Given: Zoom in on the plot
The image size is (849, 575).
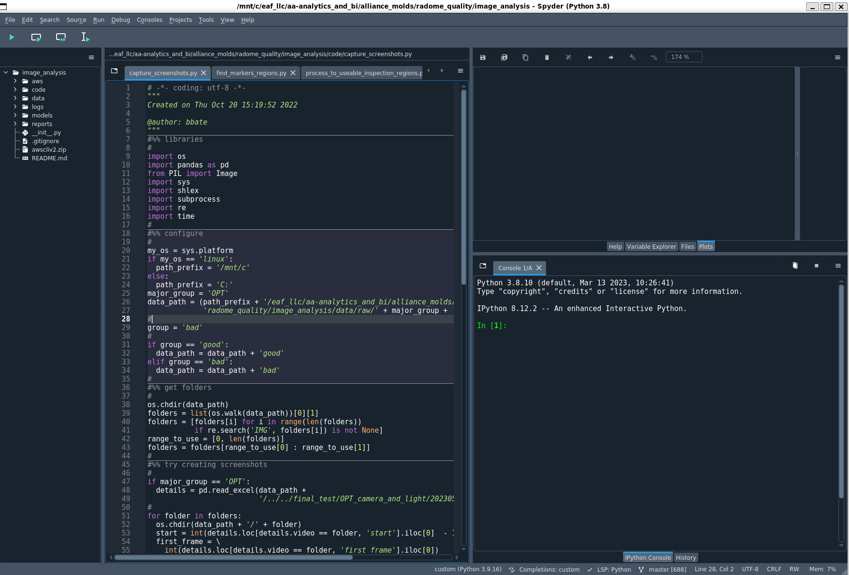Looking at the screenshot, I should coord(633,57).
